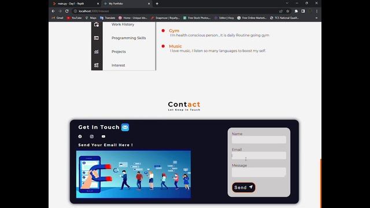Open the Editor Vizzy bookmark
Viewport: 370px width, 208px height.
224,18
